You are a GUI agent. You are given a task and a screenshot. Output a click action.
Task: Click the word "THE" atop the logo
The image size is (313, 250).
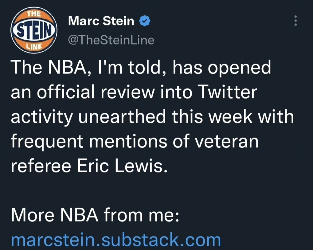34,14
